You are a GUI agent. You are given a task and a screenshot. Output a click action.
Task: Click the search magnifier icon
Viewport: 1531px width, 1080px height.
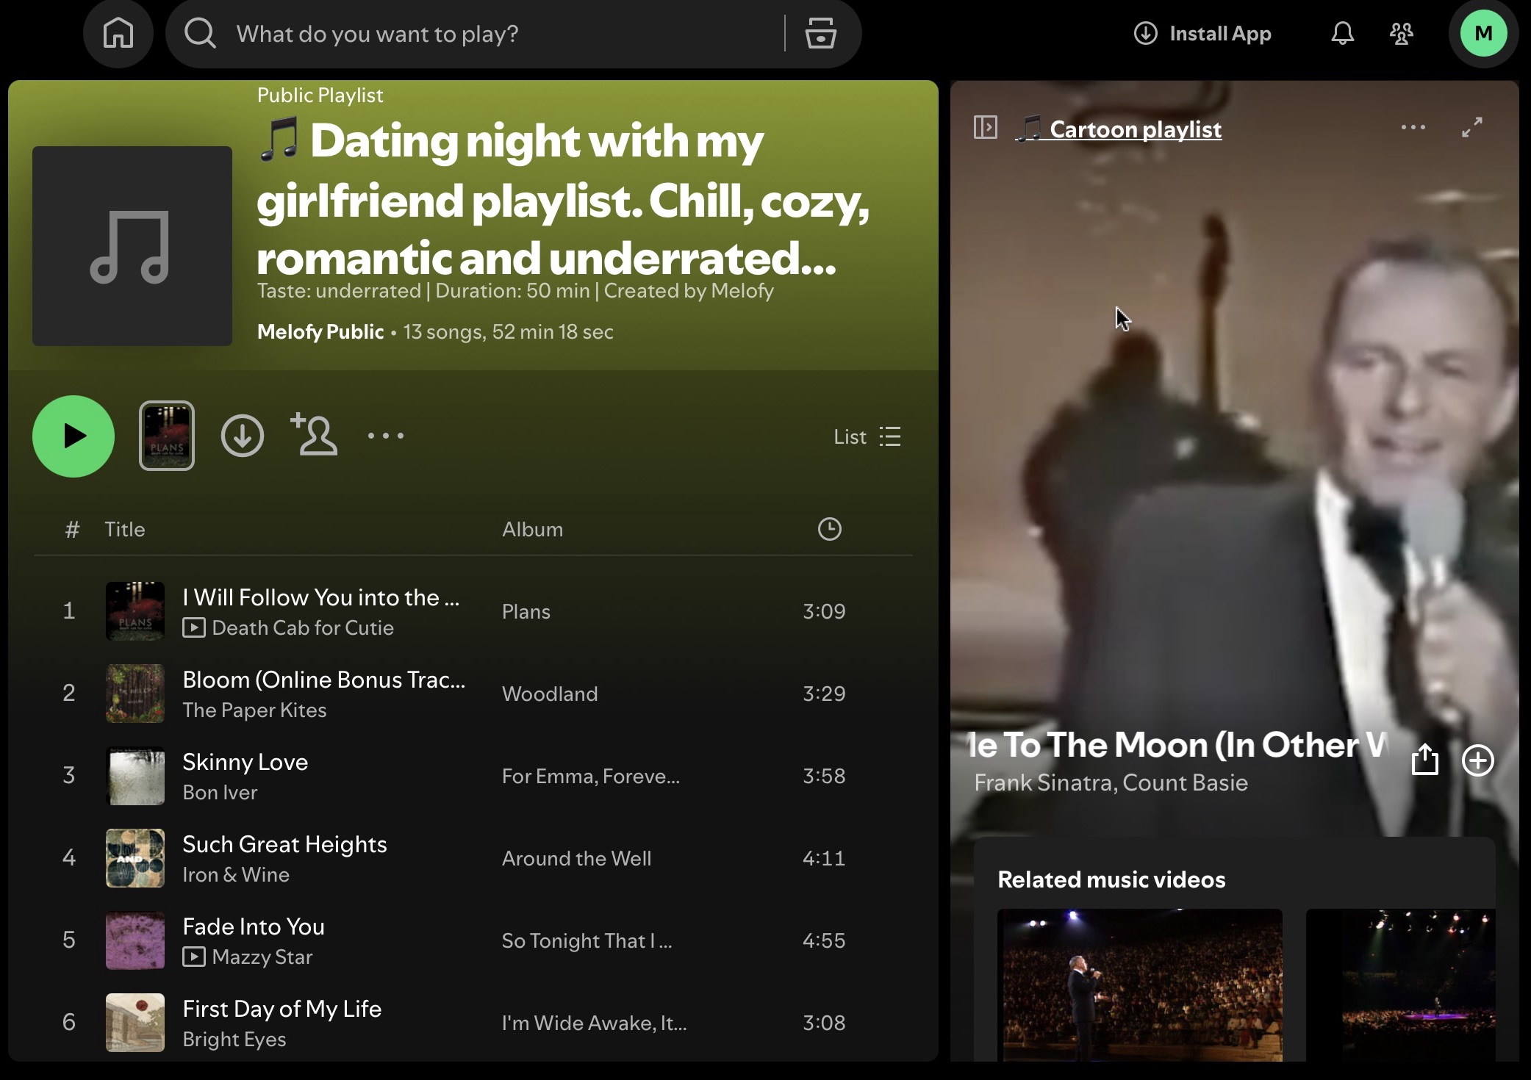click(x=200, y=34)
